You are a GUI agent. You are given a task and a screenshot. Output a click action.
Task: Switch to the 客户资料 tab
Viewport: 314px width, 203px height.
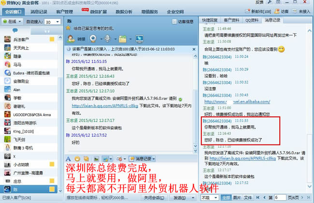[x=231, y=20]
